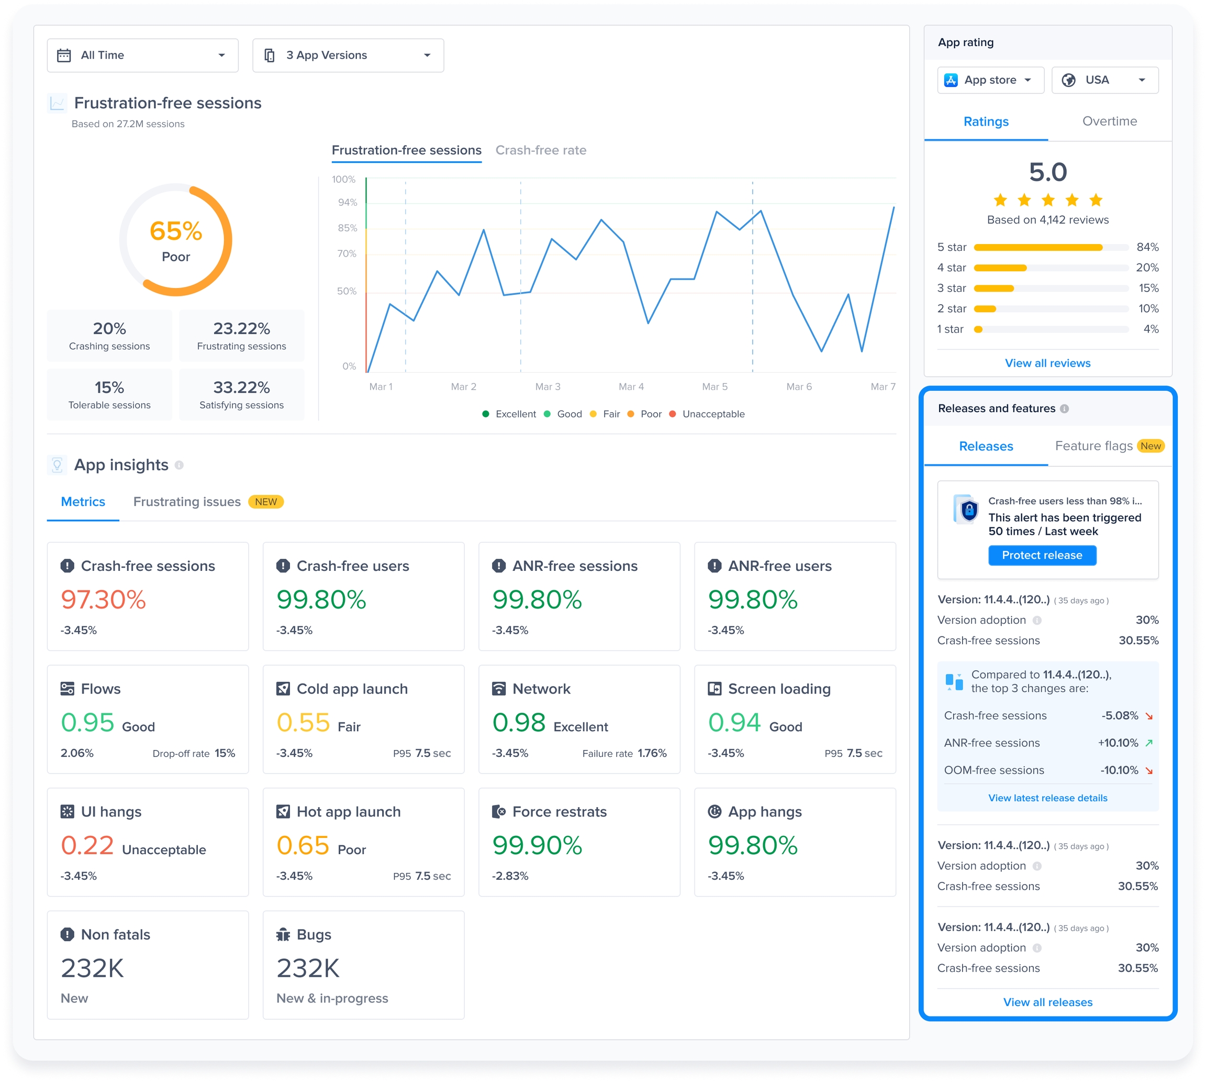
Task: Open the All Time date range dropdown
Action: tap(142, 56)
